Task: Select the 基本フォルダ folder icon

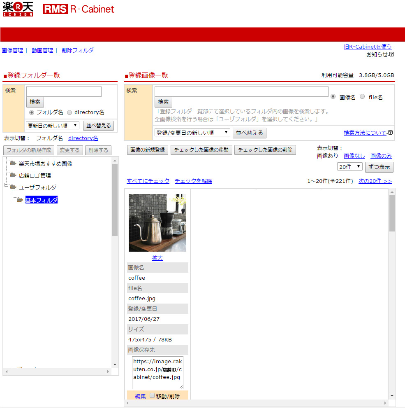Action: coord(20,199)
